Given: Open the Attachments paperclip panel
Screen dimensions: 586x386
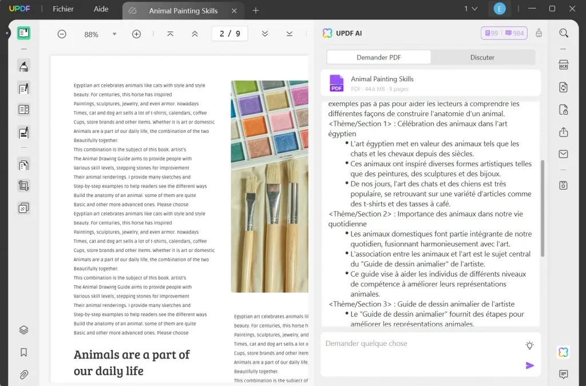Looking at the screenshot, I should [x=23, y=375].
